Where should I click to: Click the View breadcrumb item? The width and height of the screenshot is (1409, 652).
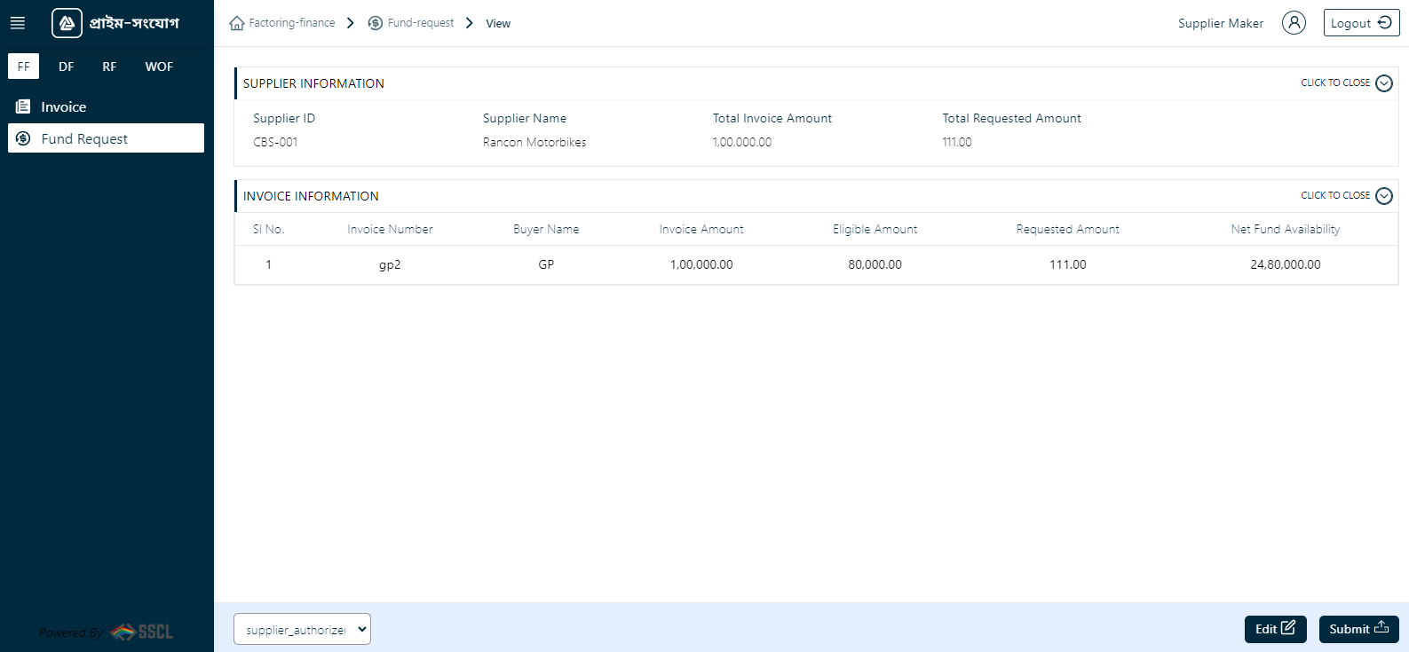pyautogui.click(x=498, y=24)
